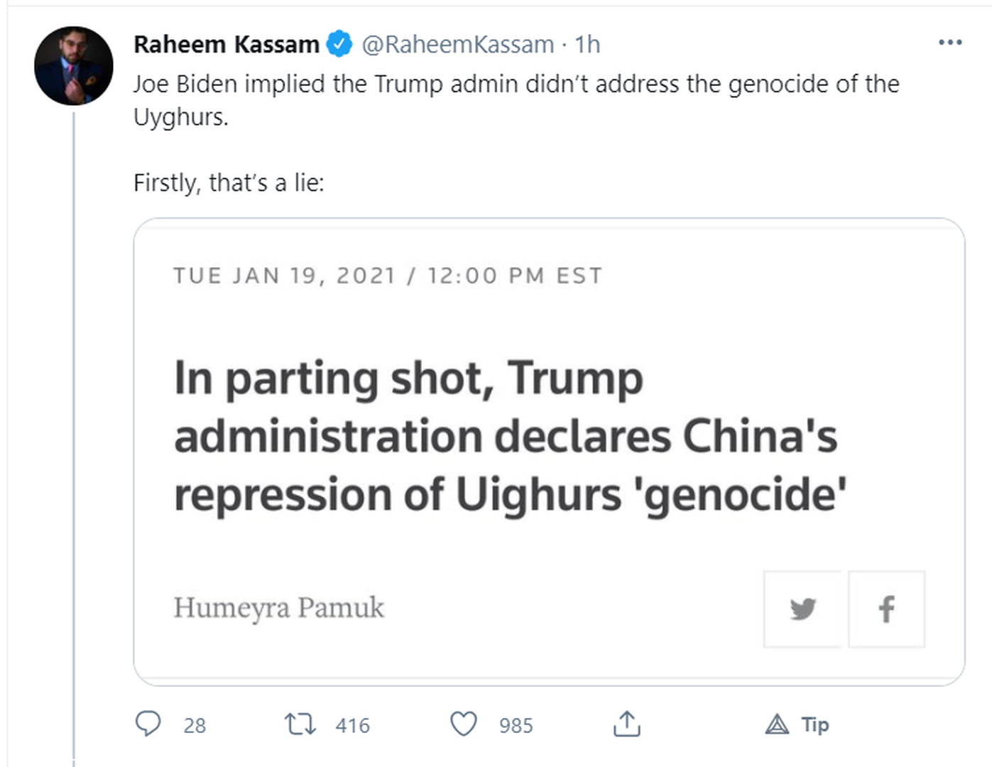The image size is (992, 767).
Task: Open the tweet via the 1h timestamp
Action: pos(587,44)
